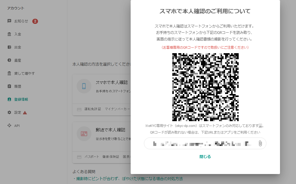
Task: Click the smartphone icon on スマホで本人確認 card
Action: coord(84,86)
